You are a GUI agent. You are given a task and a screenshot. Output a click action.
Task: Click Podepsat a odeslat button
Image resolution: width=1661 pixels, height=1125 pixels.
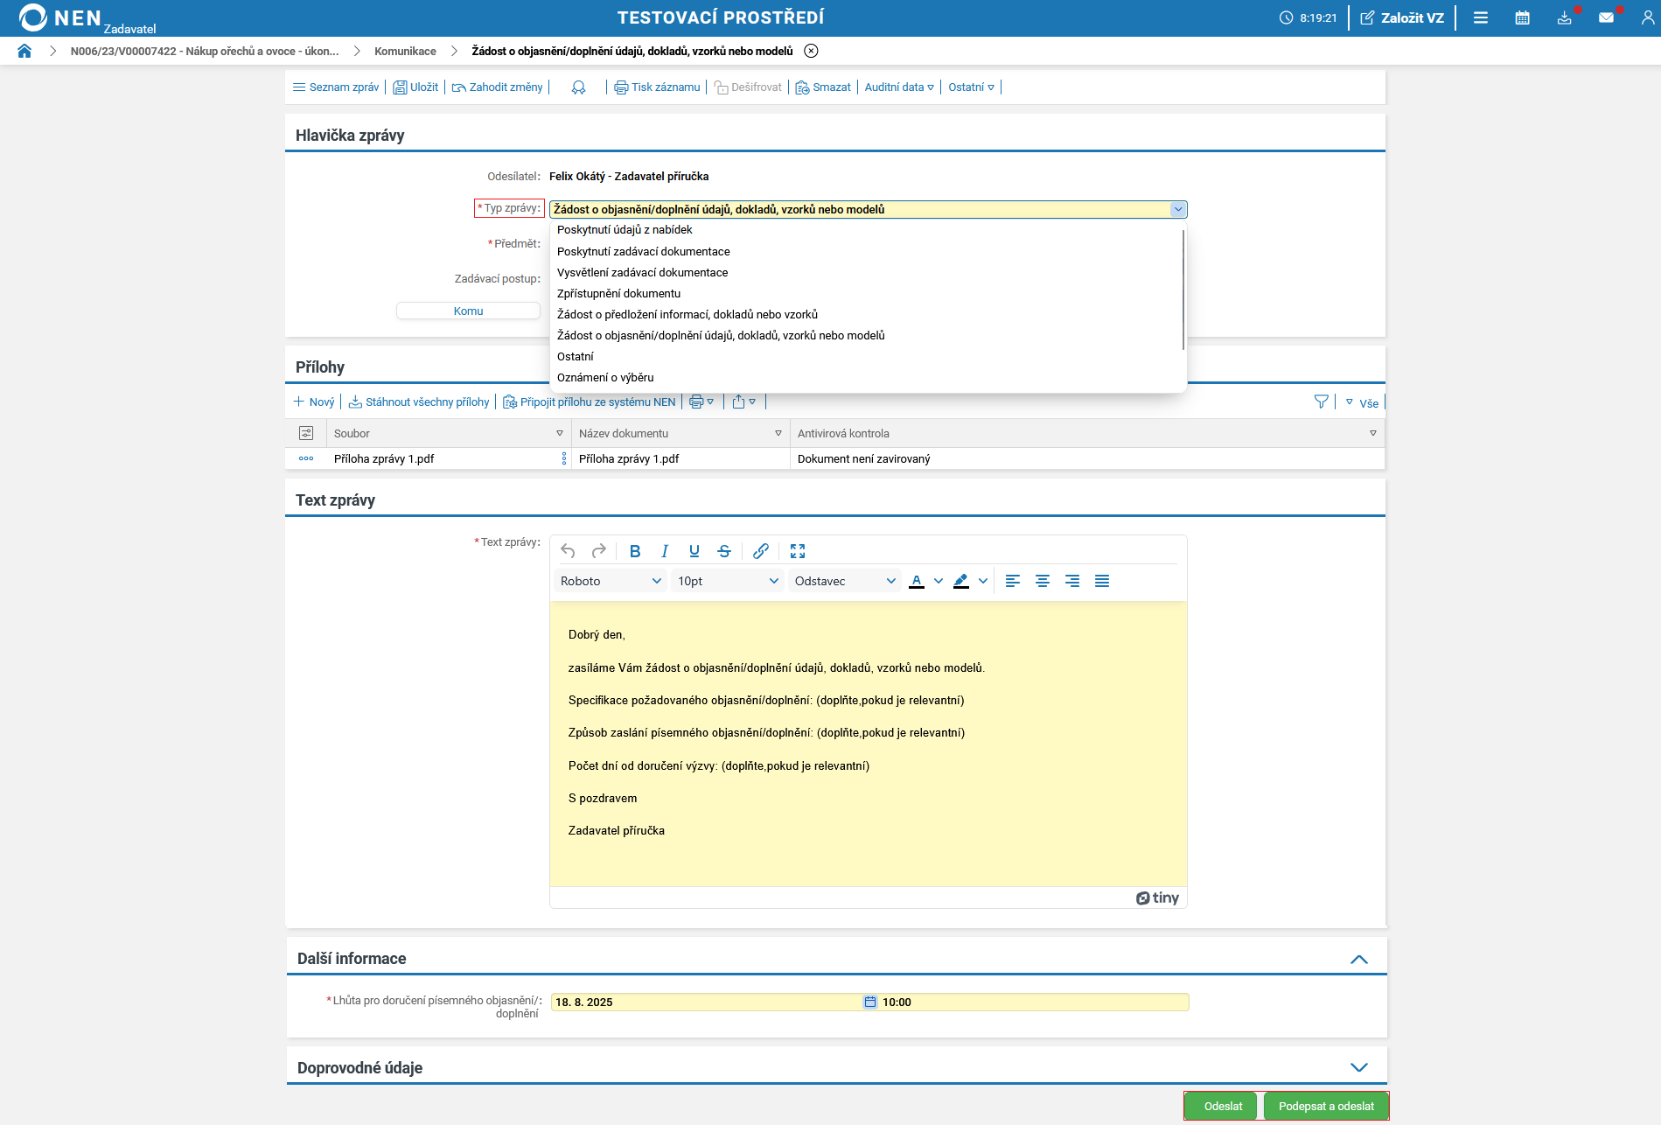tap(1326, 1106)
